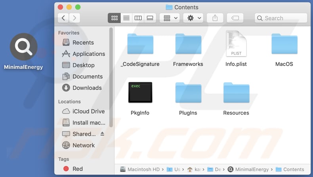
Task: Switch to column view mode
Action: tap(138, 18)
